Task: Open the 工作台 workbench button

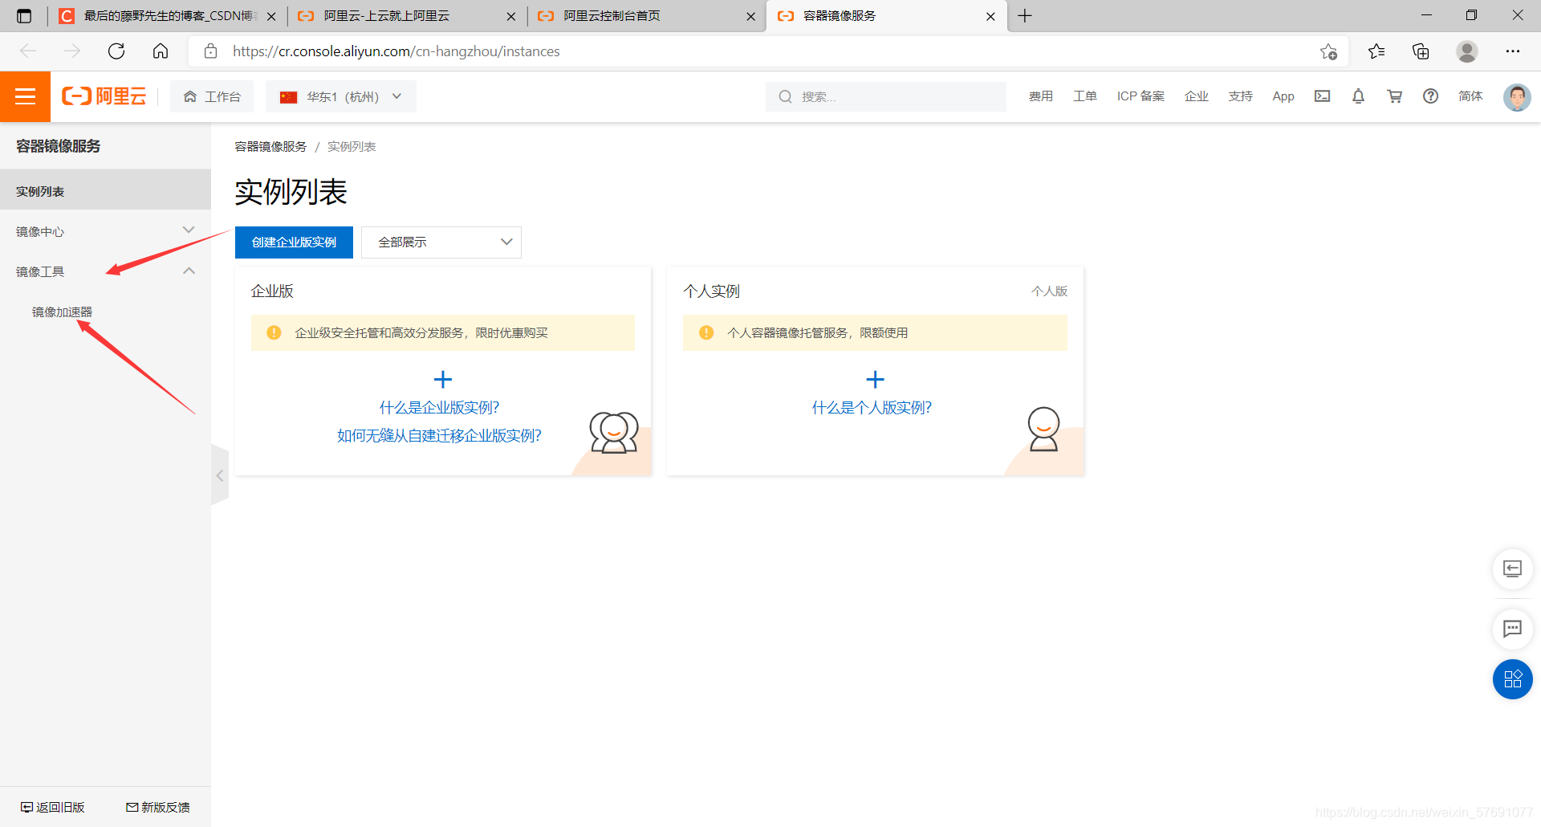Action: tap(212, 96)
